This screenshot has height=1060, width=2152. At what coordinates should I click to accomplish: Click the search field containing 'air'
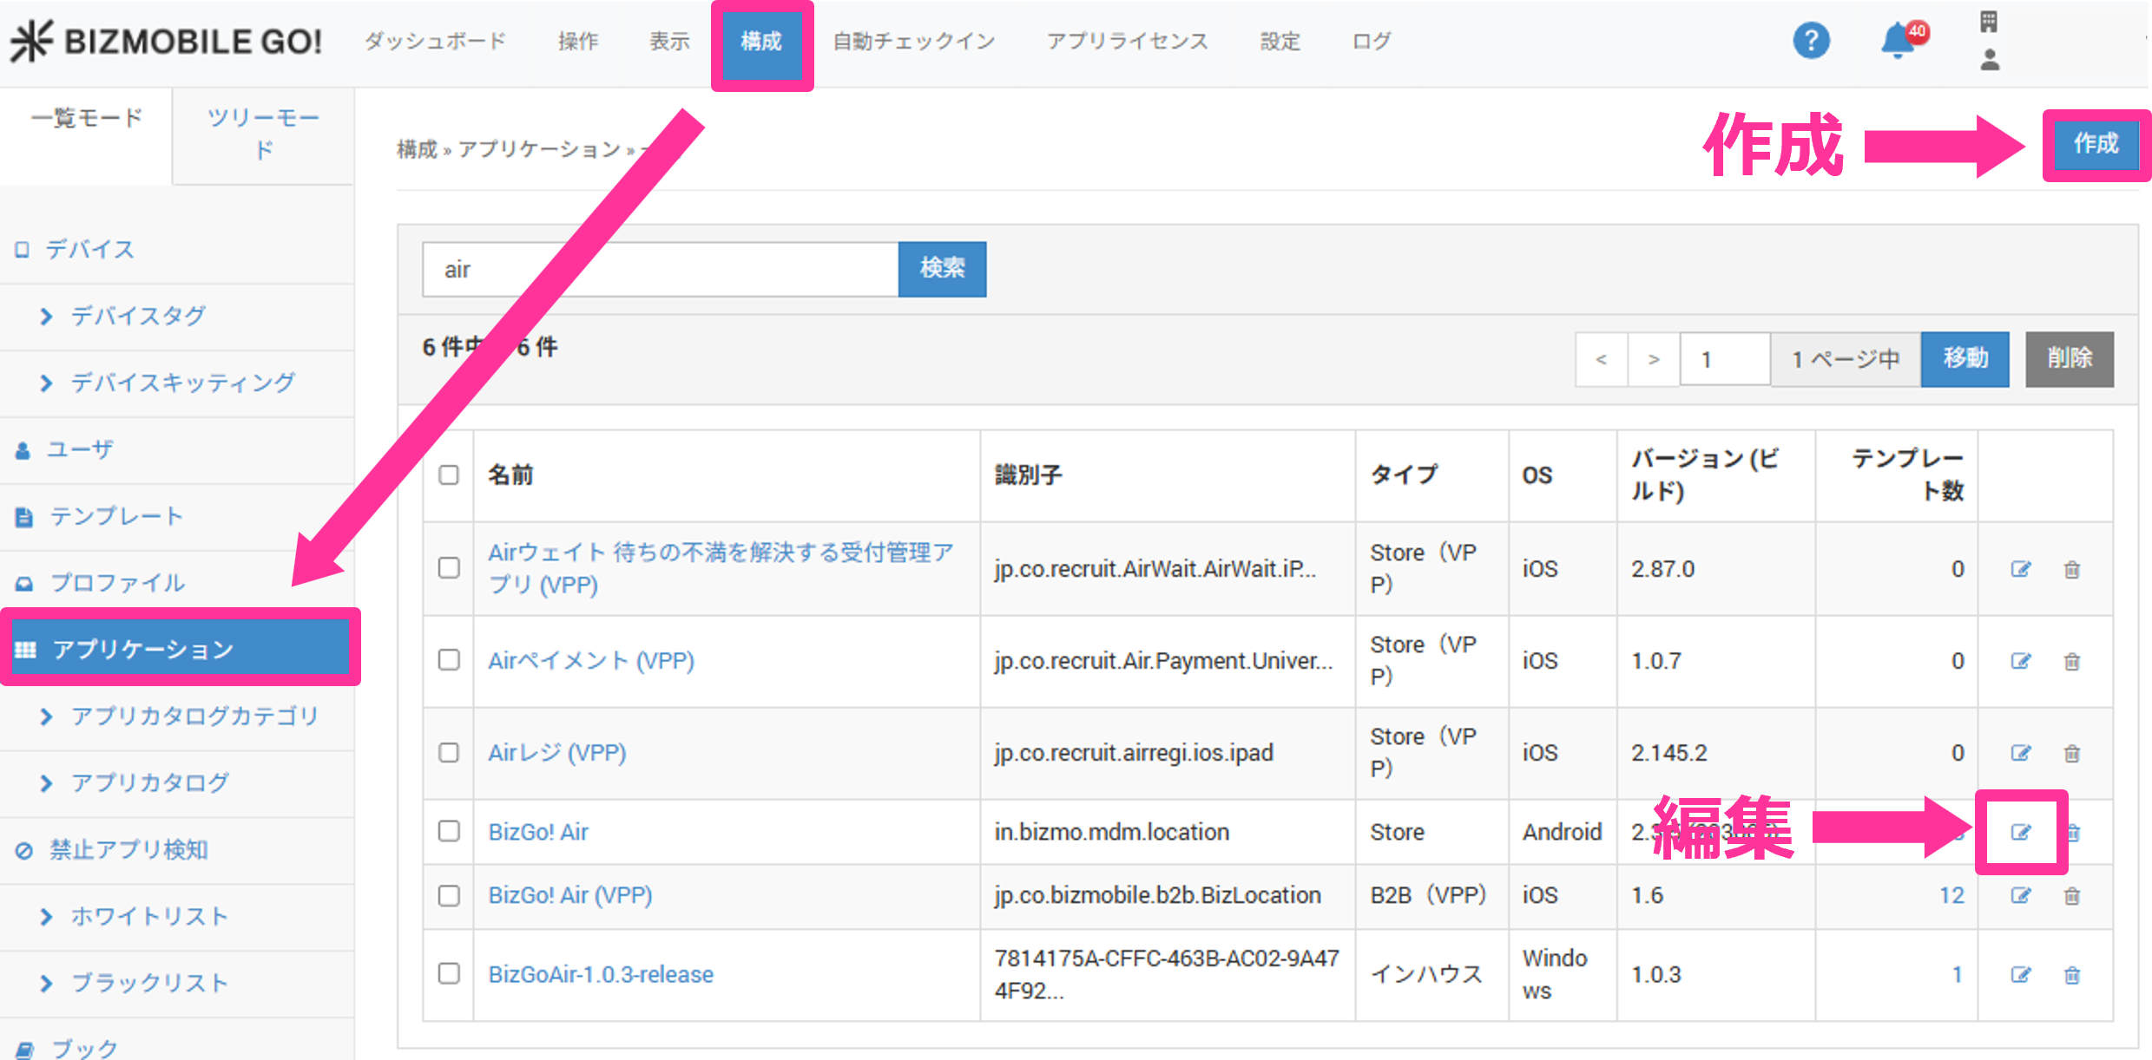(x=660, y=269)
